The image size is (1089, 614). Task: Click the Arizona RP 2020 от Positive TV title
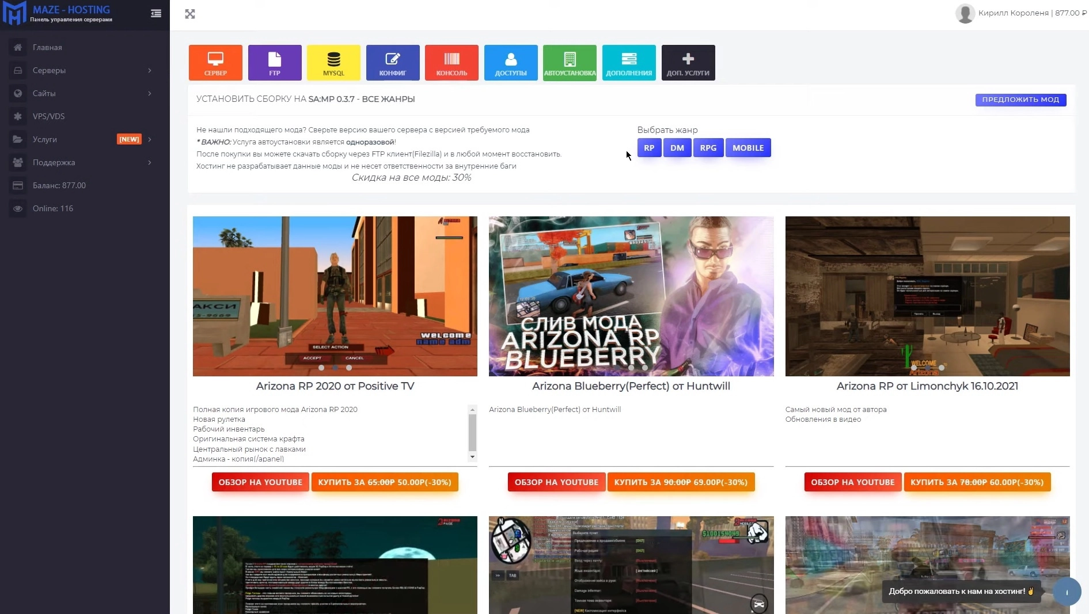pos(335,386)
